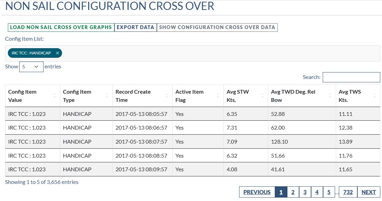Click Show Configuration Cross Over Data

(217, 27)
